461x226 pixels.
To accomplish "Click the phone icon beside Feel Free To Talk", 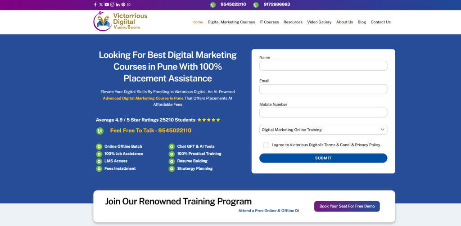I will click(x=100, y=131).
